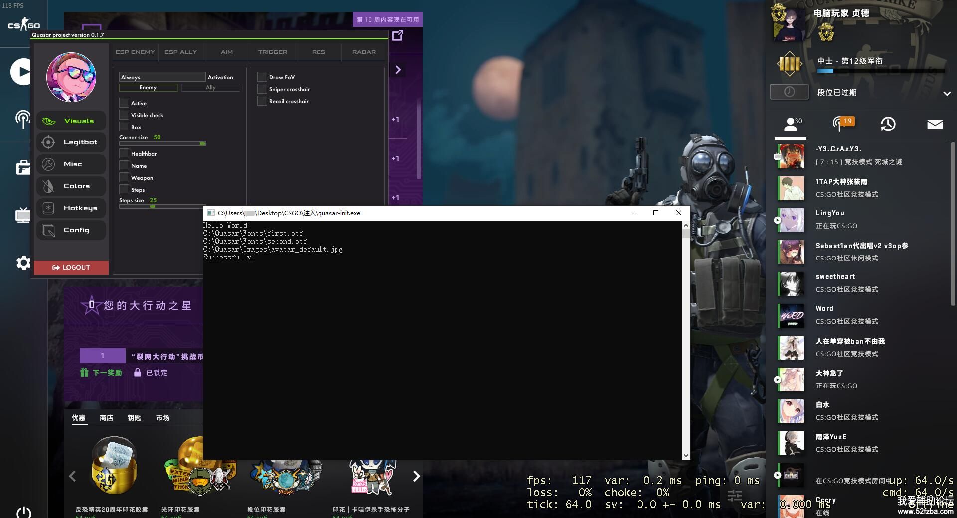Click the LOGOUT button
Image resolution: width=957 pixels, height=518 pixels.
(71, 267)
